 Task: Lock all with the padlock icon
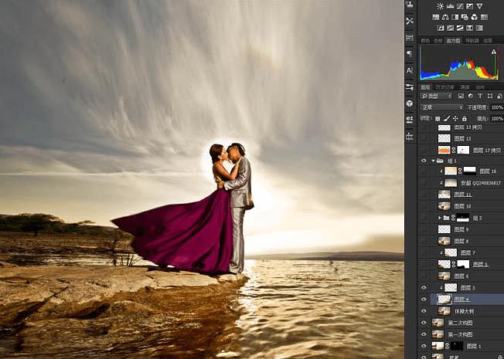coord(464,118)
